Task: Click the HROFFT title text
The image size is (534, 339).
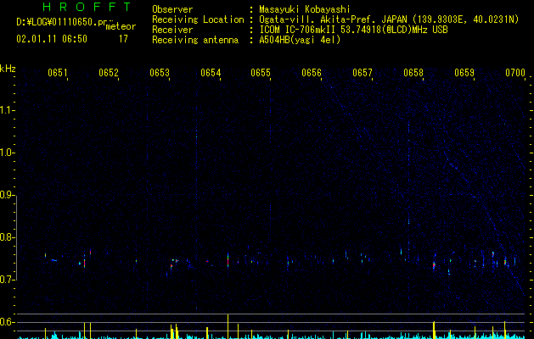Action: 87,7
